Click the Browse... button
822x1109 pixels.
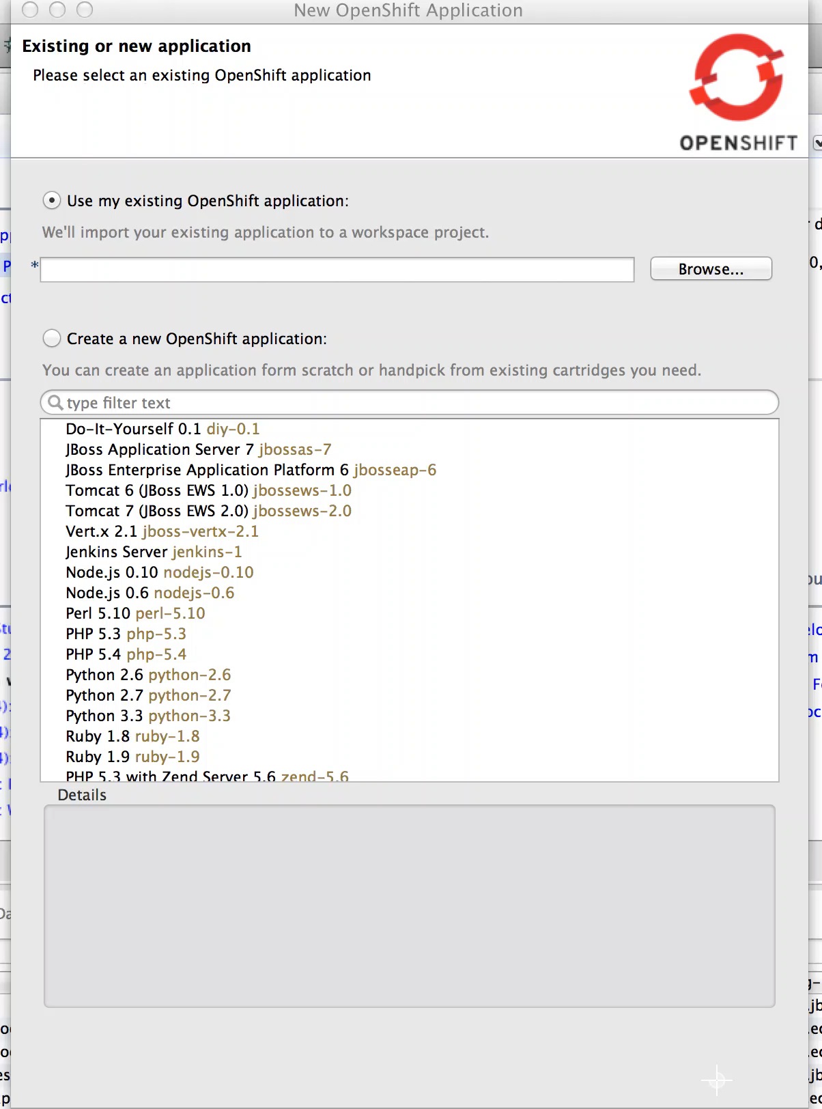[x=711, y=269]
